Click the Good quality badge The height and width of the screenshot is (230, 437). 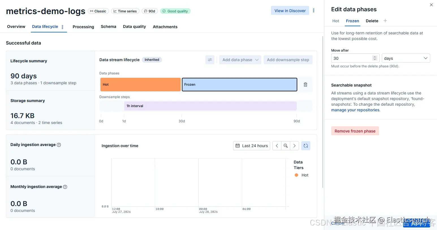[x=175, y=11]
